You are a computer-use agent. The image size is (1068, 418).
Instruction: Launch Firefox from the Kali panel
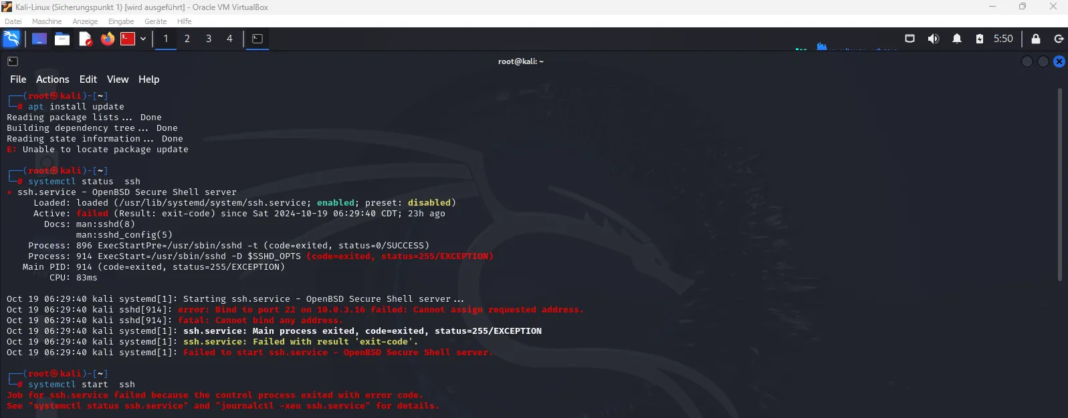tap(107, 39)
